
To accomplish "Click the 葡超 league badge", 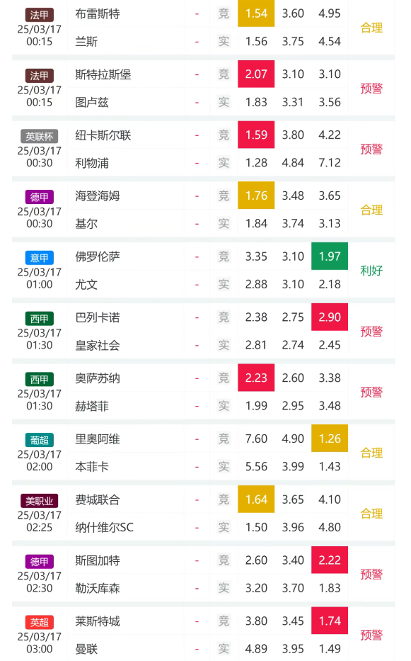I will (39, 440).
